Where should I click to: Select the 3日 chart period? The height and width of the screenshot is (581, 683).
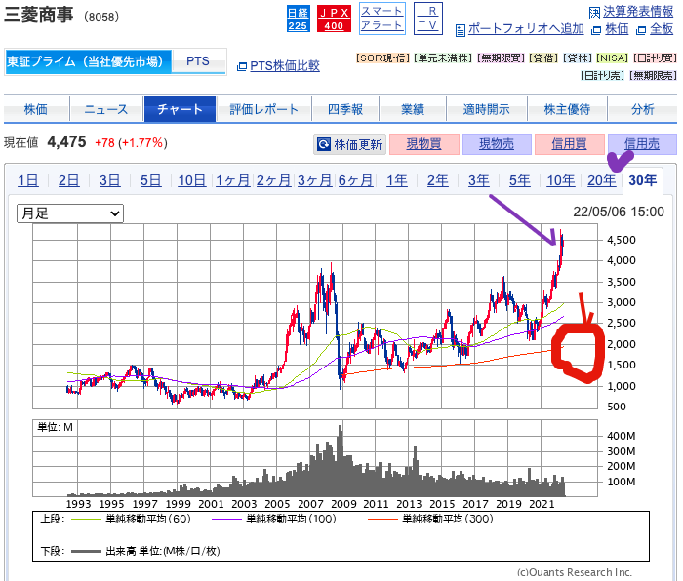pos(109,180)
